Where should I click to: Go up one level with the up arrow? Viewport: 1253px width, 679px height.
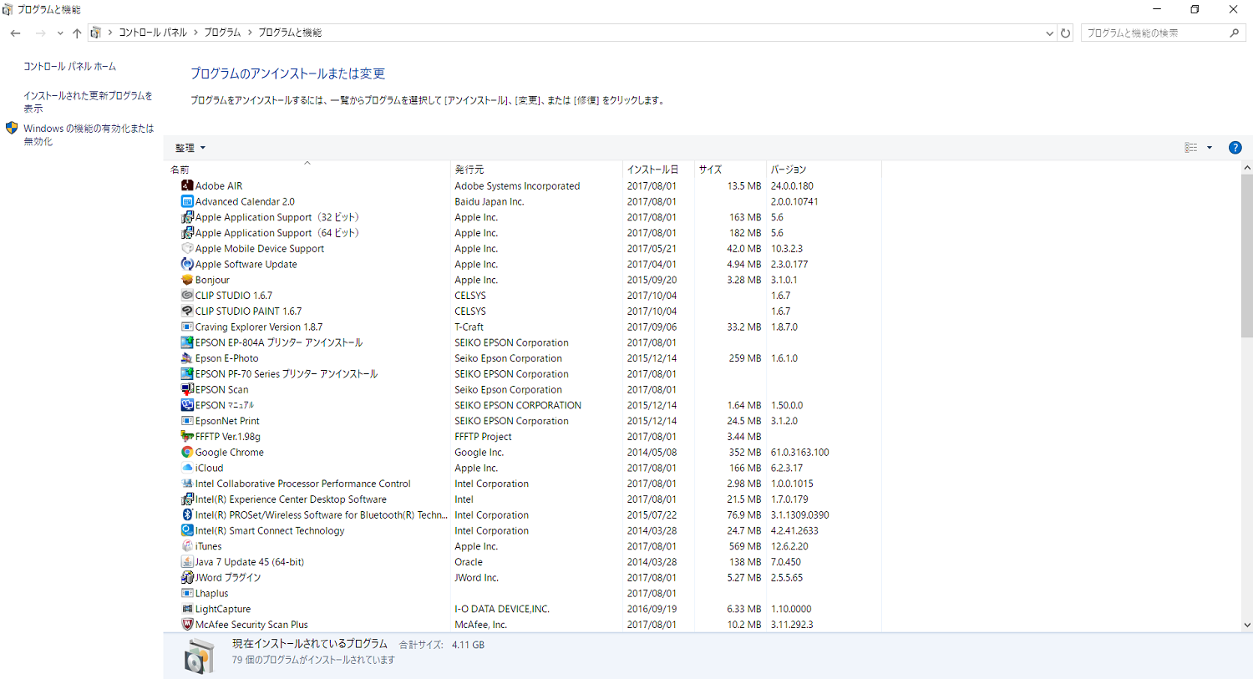coord(77,33)
